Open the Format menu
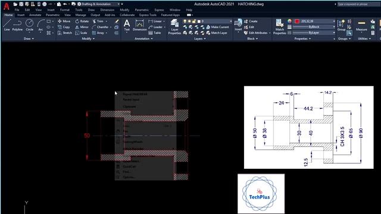This screenshot has height=214, width=381. click(x=65, y=10)
